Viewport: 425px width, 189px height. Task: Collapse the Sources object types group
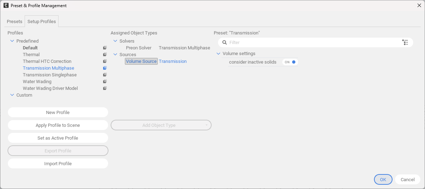pos(115,55)
